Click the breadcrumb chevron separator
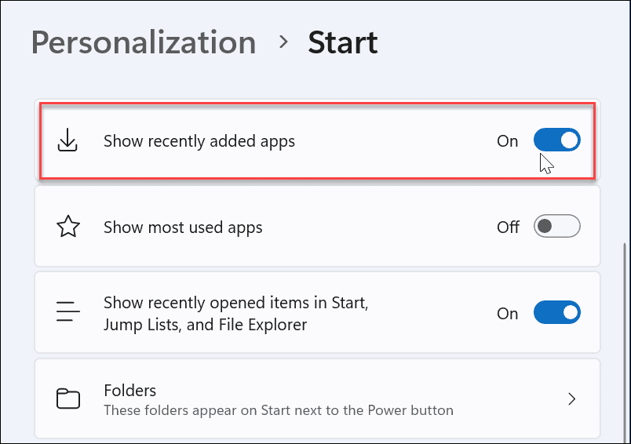Screen dimensions: 631x444 pos(283,42)
